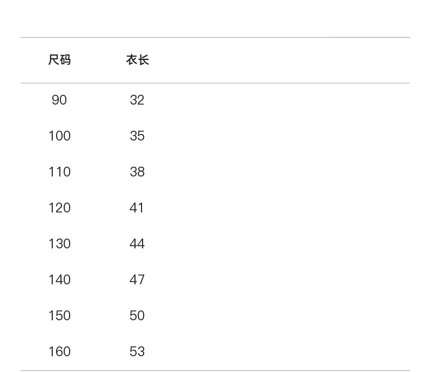Click the 衣长 value 38
This screenshot has height=372, width=430.
[x=137, y=172]
